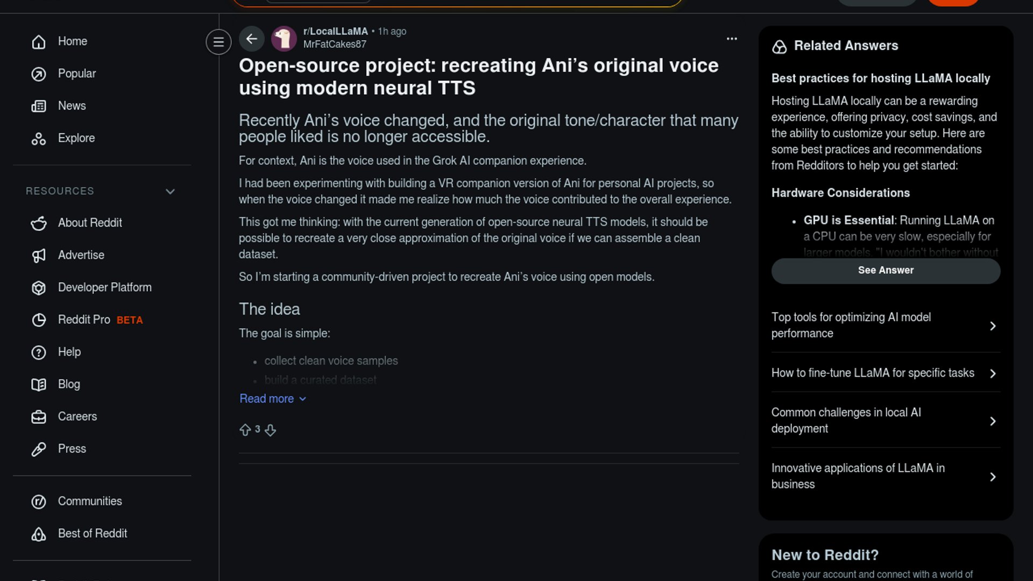This screenshot has height=581, width=1033.
Task: Open the Explore page
Action: coord(76,138)
